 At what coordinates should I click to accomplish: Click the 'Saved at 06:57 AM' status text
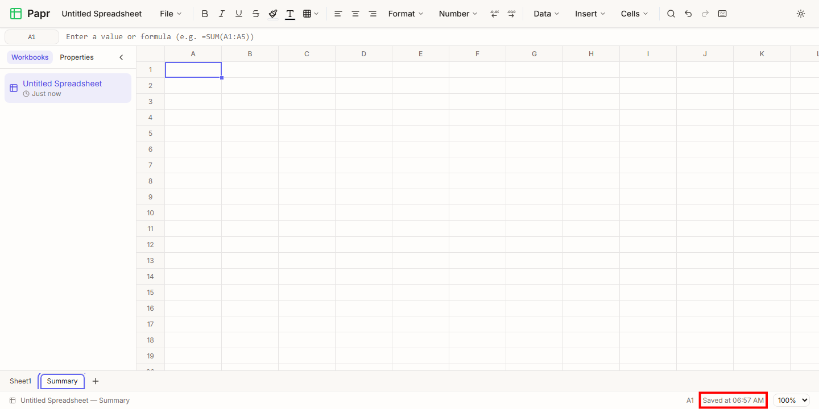tap(734, 400)
